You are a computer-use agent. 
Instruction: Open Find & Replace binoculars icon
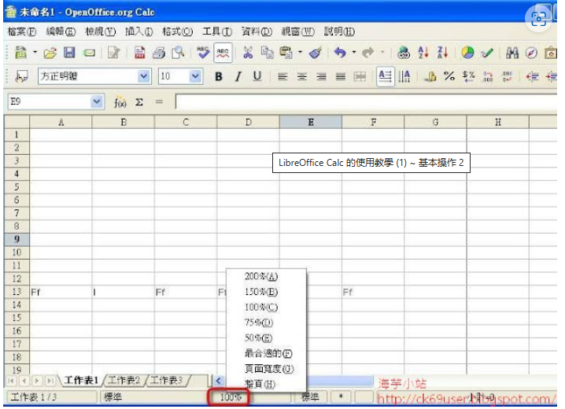click(512, 53)
